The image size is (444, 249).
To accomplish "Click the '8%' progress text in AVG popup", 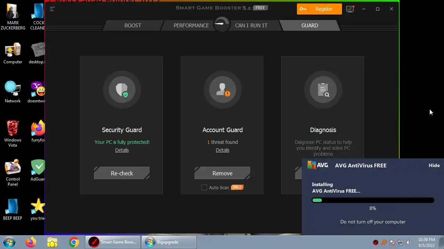I will click(373, 208).
